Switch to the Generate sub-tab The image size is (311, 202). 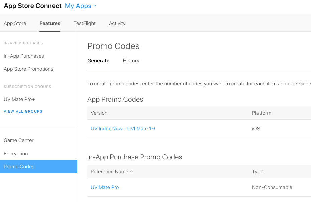pos(98,61)
